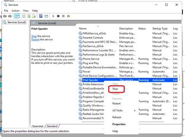The image size is (185, 137).
Task: Select the Program Compatibility service row
Action: coord(91,101)
